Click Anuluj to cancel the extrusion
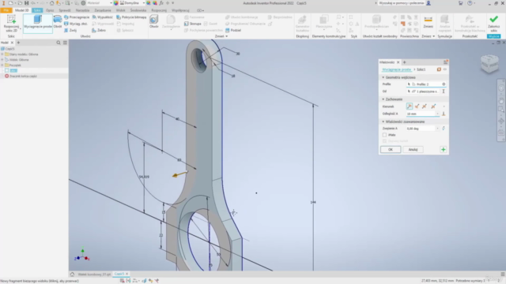The width and height of the screenshot is (506, 284). (x=413, y=149)
